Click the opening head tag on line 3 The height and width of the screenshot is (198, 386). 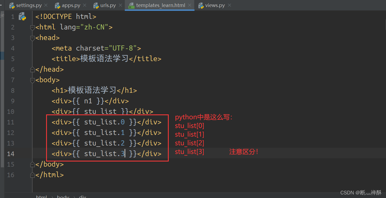pos(47,38)
